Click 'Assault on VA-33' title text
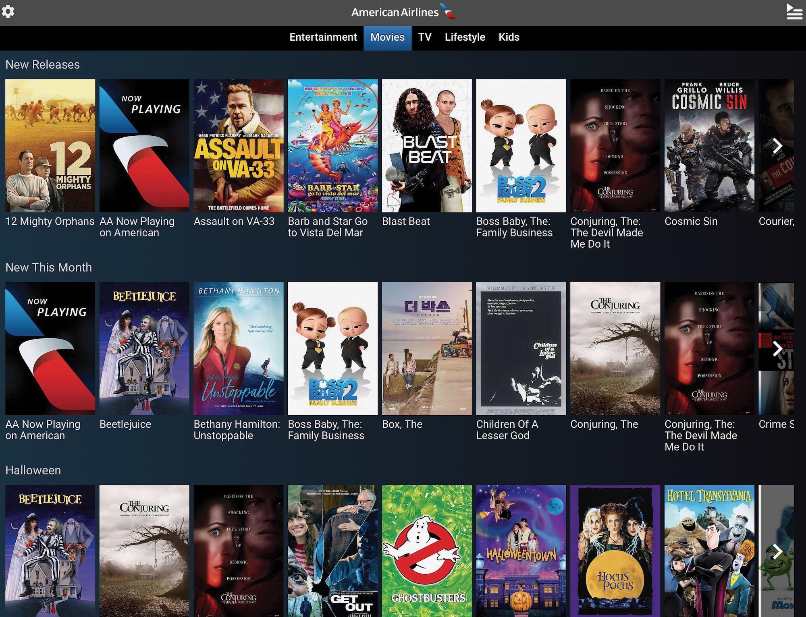 (x=234, y=222)
